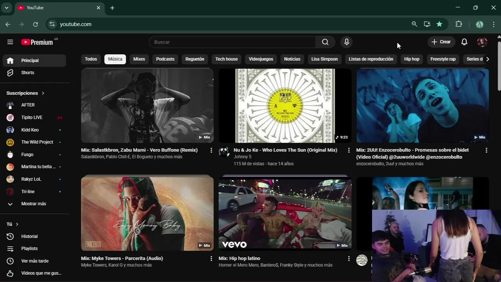Open The Wild Project subscription
The width and height of the screenshot is (501, 282).
coord(35,142)
